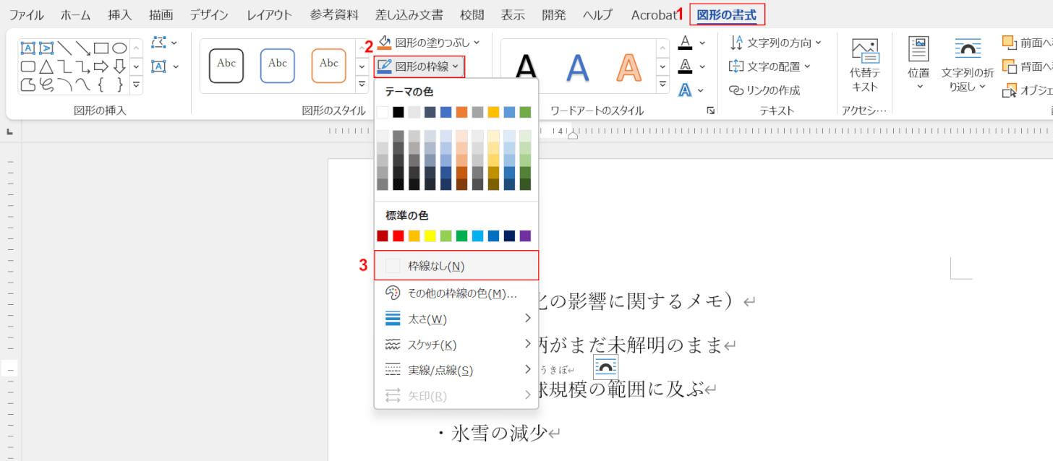Screen dimensions: 1053x461
Task: Click the Shape Fill (図形の塗りつぶし) paint bucket
Action: (385, 43)
